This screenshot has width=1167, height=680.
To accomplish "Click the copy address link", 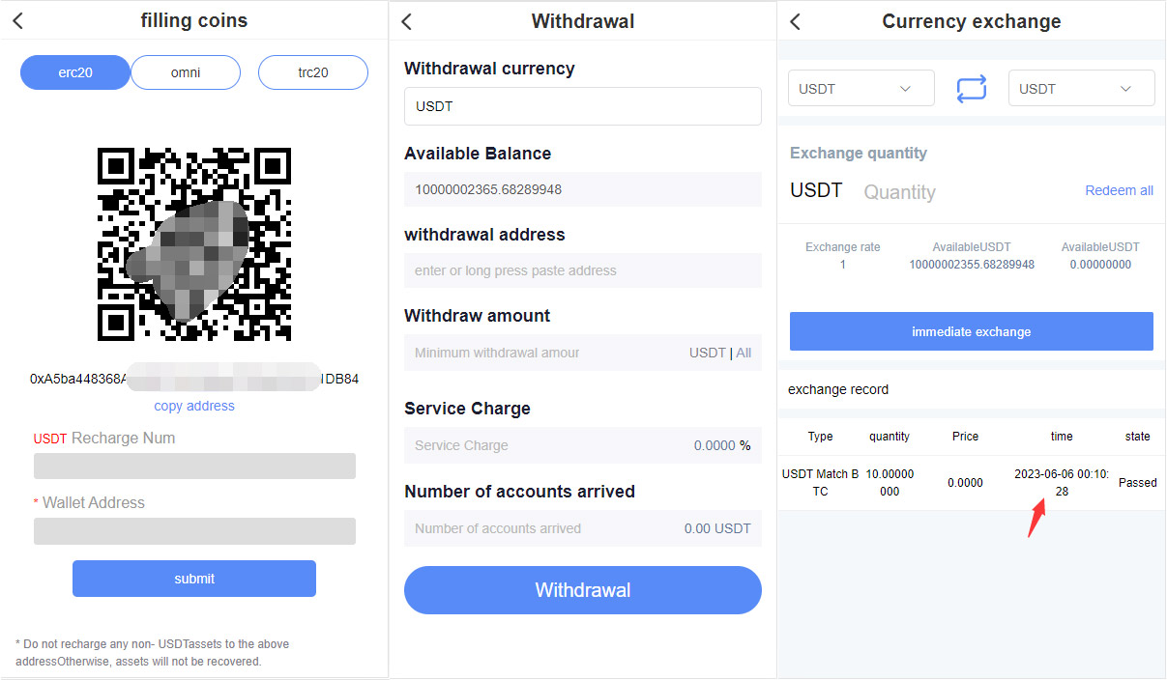I will click(x=194, y=406).
